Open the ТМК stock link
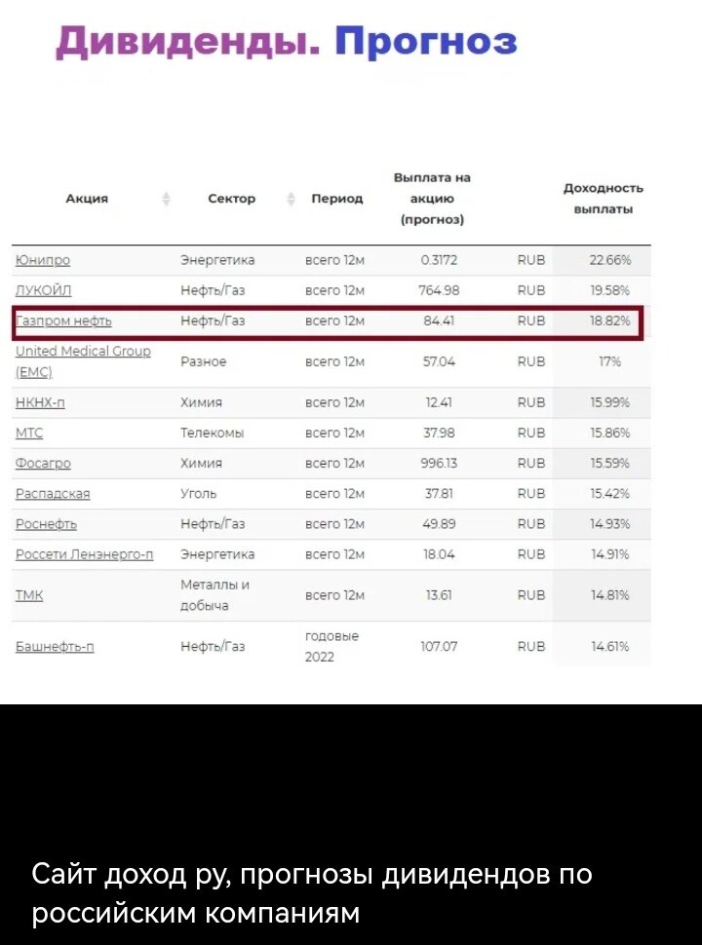702x945 pixels. coord(29,595)
